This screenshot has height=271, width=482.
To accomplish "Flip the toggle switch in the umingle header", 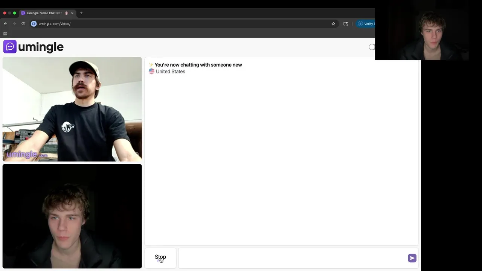I will [372, 47].
